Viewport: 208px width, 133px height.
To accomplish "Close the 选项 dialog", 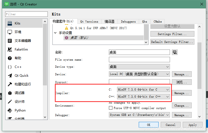I will click(202, 4).
